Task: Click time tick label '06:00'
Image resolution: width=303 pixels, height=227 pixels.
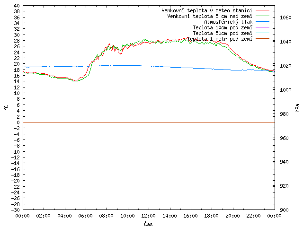Action: [85, 216]
